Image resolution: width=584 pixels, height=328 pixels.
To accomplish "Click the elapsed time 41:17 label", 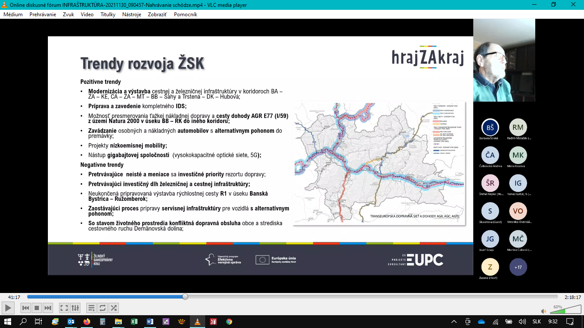I will 14,297.
